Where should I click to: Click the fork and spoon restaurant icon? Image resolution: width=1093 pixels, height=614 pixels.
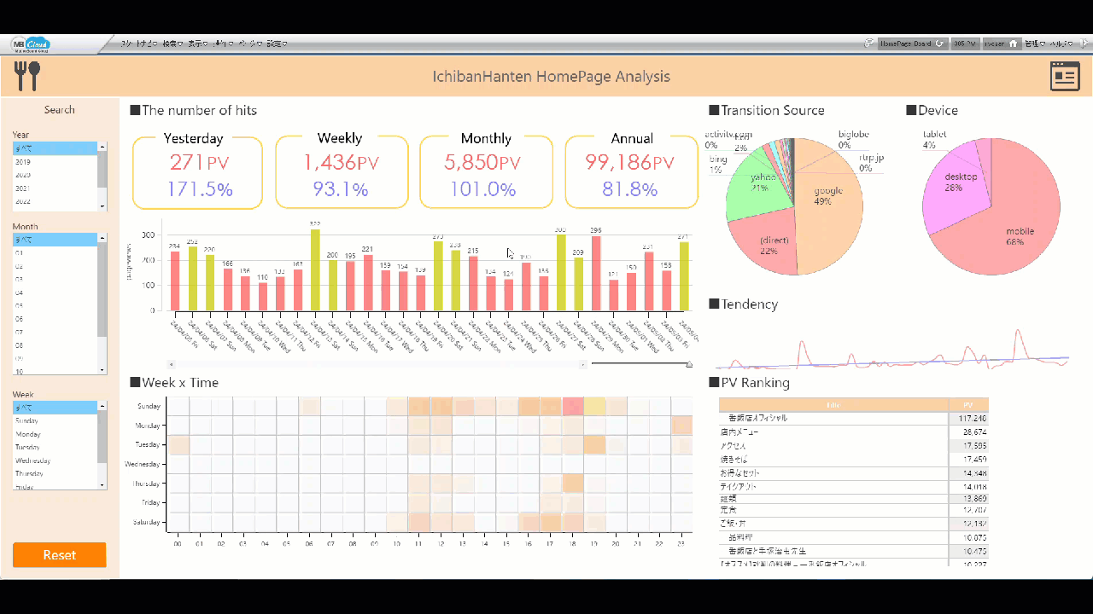26,76
